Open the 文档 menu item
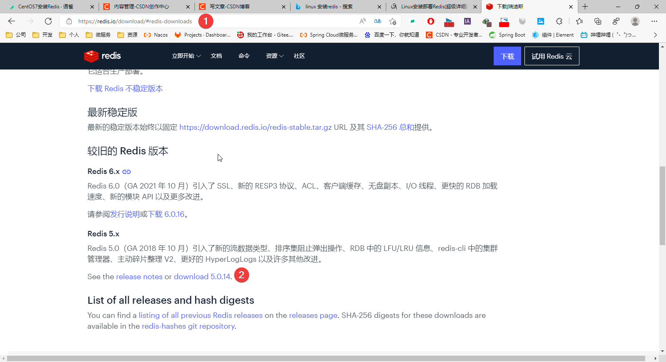 click(216, 56)
